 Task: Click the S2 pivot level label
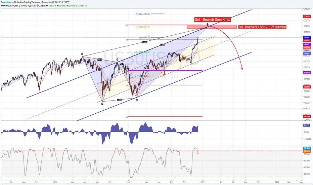[x=127, y=117]
